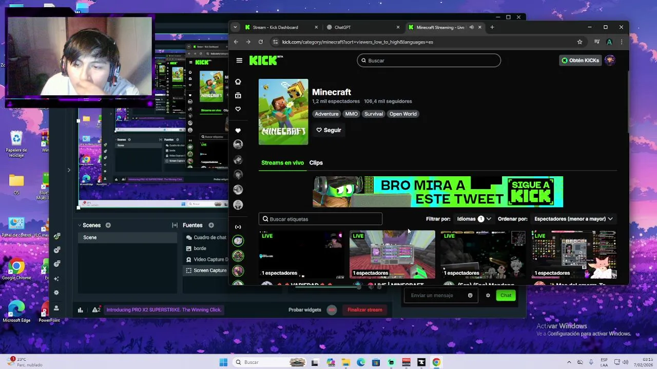Follow Minecraft with the Seguir button
The width and height of the screenshot is (657, 369).
tap(328, 130)
